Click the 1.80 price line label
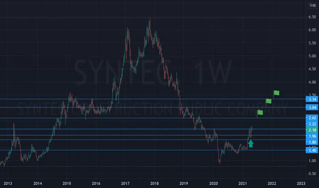This screenshot has width=319, height=188. 312,142
